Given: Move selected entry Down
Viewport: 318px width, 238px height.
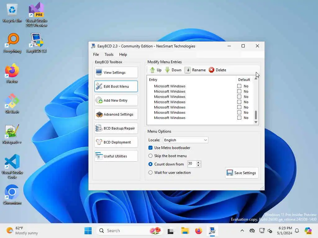Looking at the screenshot, I should 173,70.
